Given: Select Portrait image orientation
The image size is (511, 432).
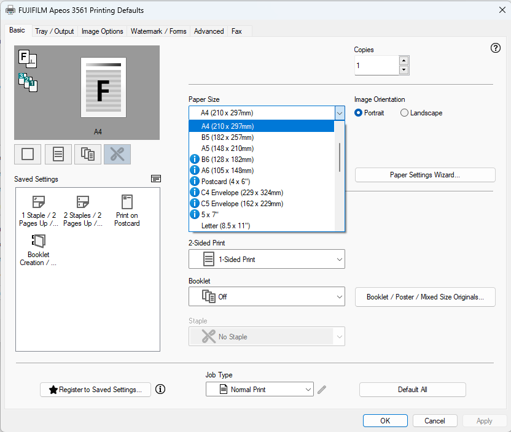Looking at the screenshot, I should [359, 113].
